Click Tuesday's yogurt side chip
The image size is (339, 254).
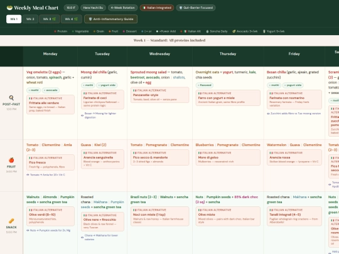click(x=107, y=85)
